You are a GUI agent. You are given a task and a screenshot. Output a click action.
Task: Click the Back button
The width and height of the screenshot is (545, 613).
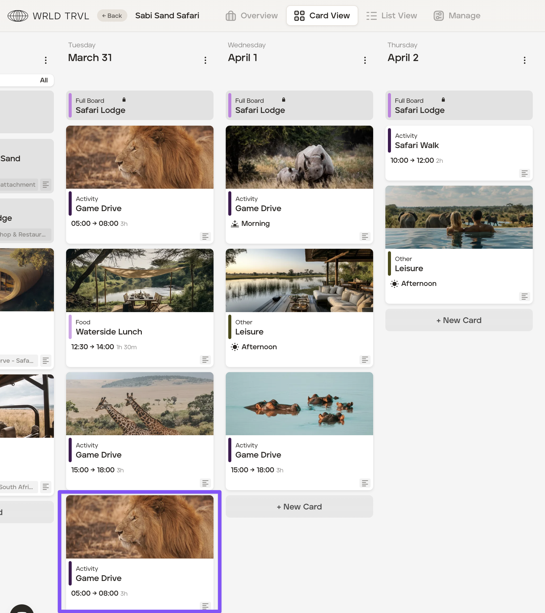pyautogui.click(x=112, y=16)
